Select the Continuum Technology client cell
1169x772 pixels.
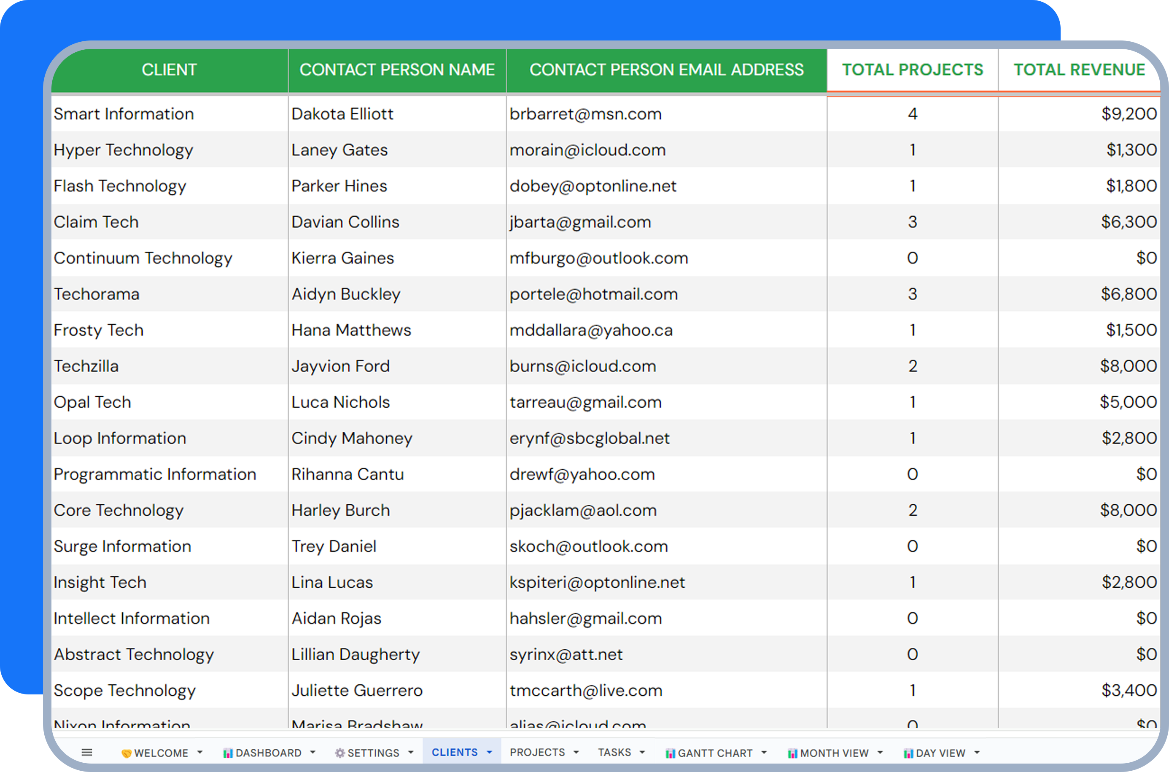pos(170,258)
